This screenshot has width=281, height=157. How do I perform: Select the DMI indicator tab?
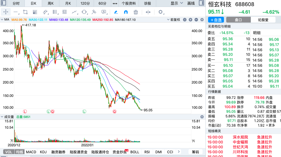click(x=159, y=152)
